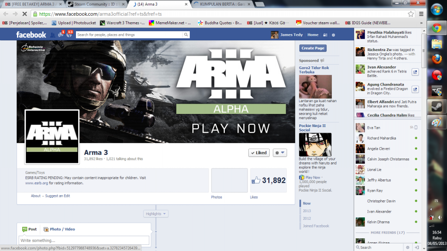Open Agung Chandranata Dragon City story icon
Image resolution: width=447 pixels, height=251 pixels.
tap(416, 89)
